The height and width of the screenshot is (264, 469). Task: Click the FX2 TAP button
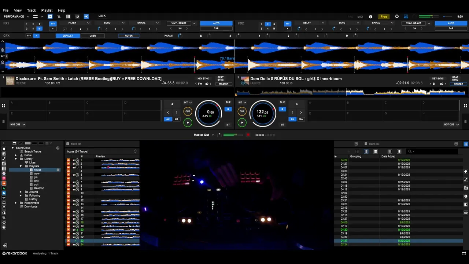[451, 28]
